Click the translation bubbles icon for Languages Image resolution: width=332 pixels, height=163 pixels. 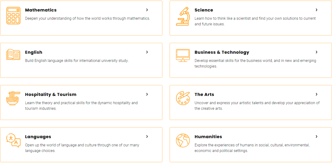[x=13, y=140]
